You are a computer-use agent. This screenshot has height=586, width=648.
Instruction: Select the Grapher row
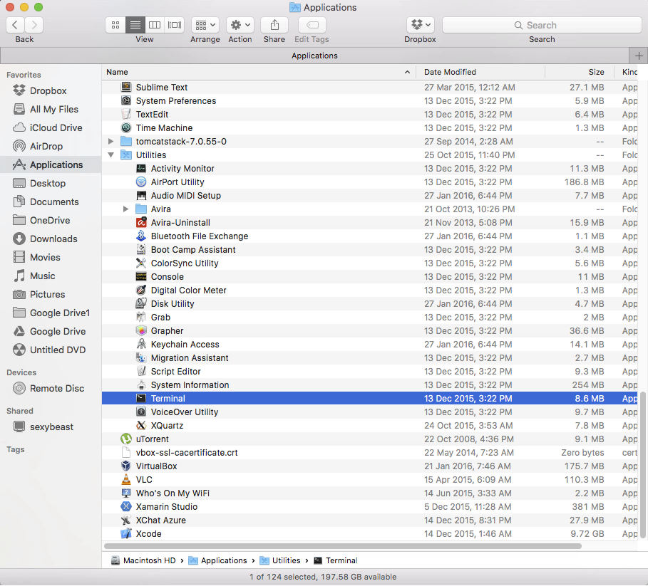point(370,331)
